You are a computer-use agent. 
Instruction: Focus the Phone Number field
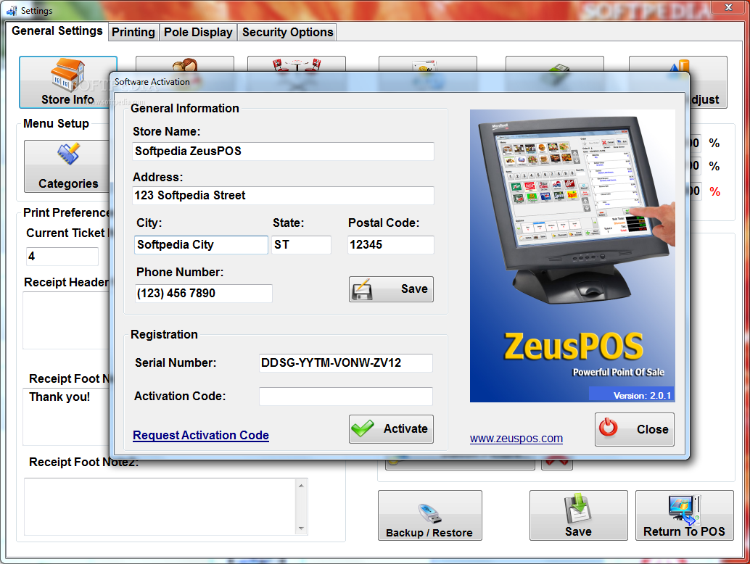204,293
